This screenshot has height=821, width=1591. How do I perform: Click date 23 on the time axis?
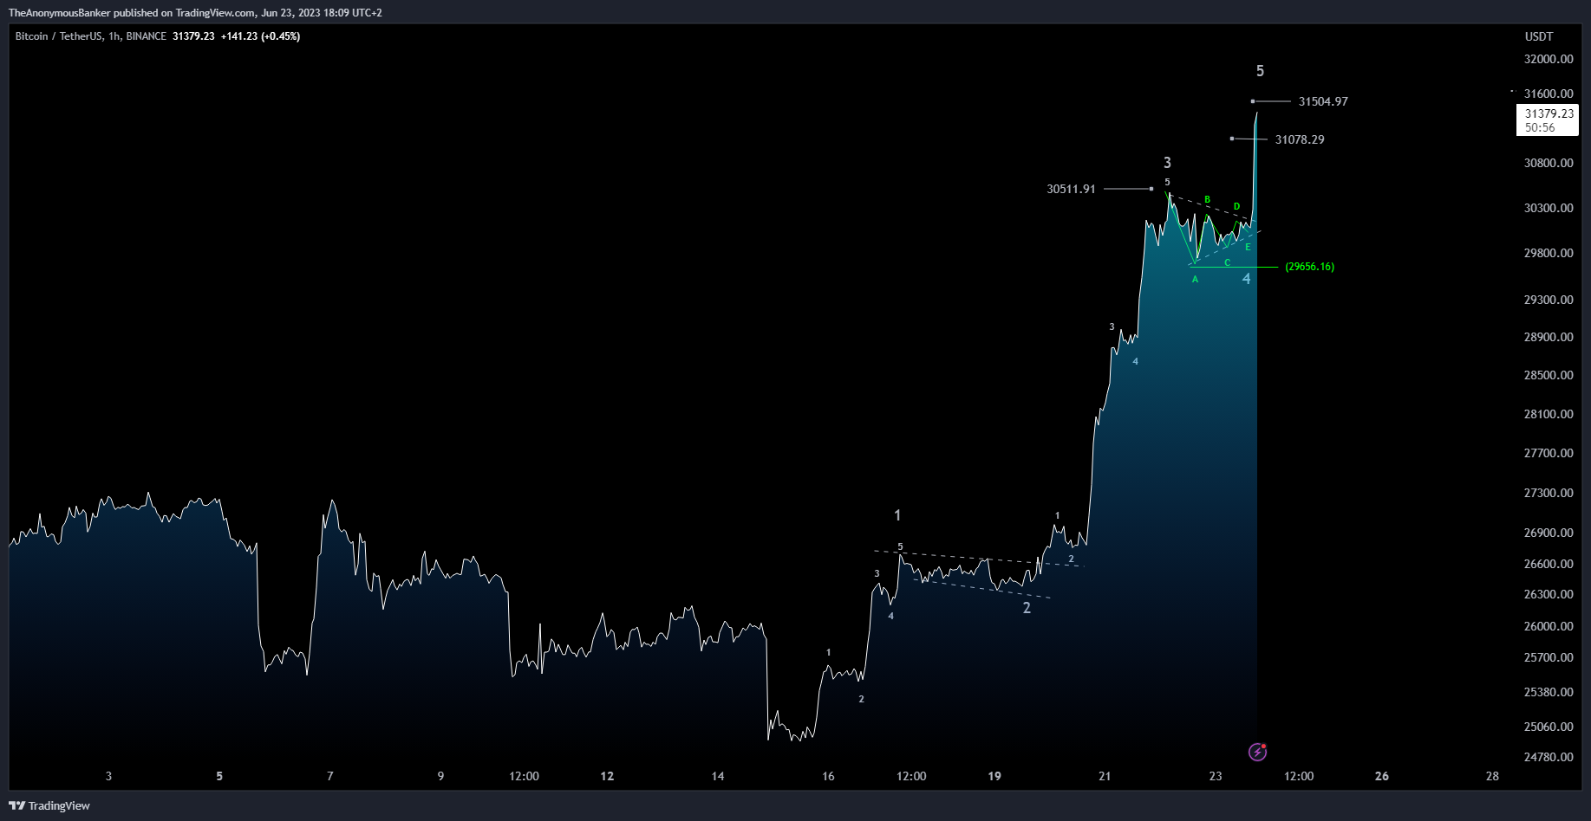pyautogui.click(x=1216, y=776)
